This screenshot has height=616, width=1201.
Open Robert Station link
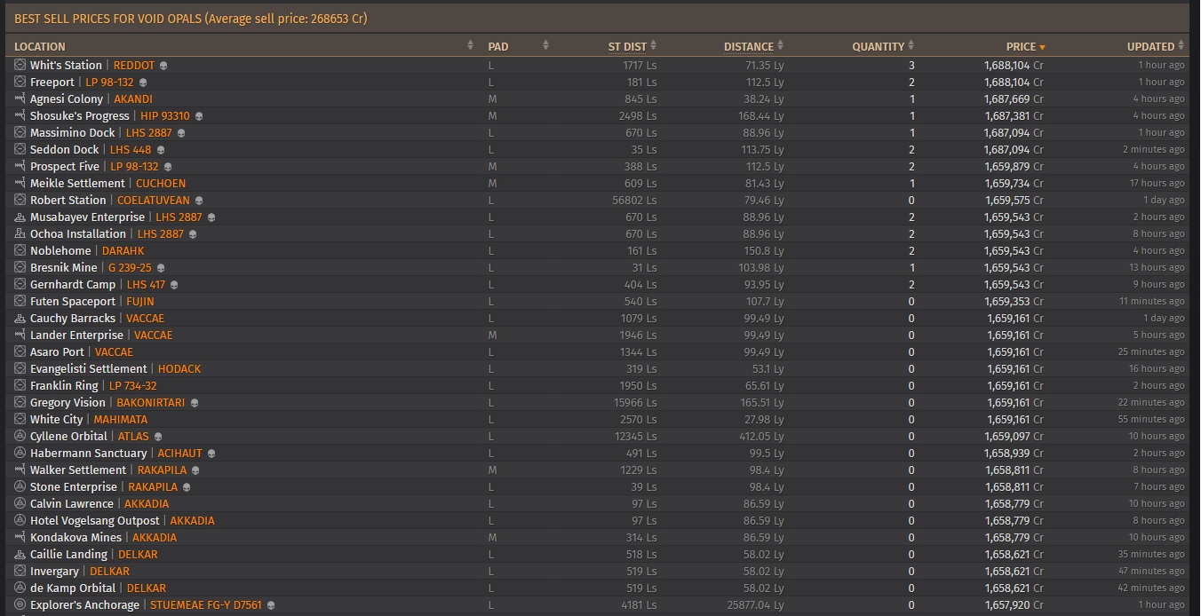[x=68, y=200]
